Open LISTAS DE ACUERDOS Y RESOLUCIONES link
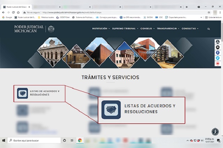The width and height of the screenshot is (223, 148). click(45, 93)
